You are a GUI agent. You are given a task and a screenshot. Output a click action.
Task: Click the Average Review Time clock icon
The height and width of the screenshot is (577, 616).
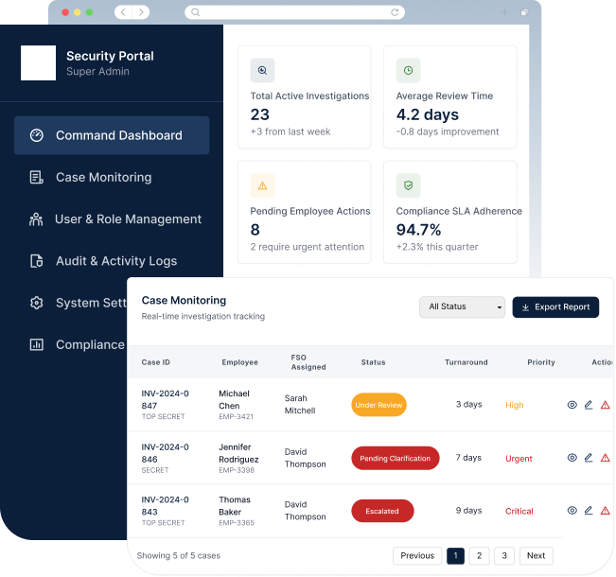point(408,70)
